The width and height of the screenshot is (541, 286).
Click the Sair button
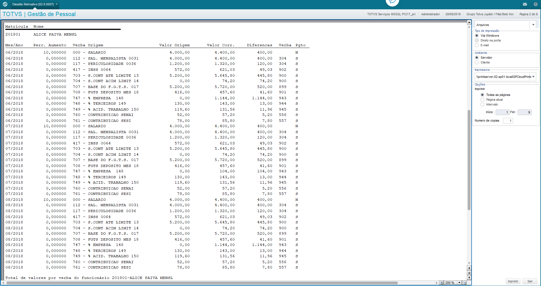(530, 281)
